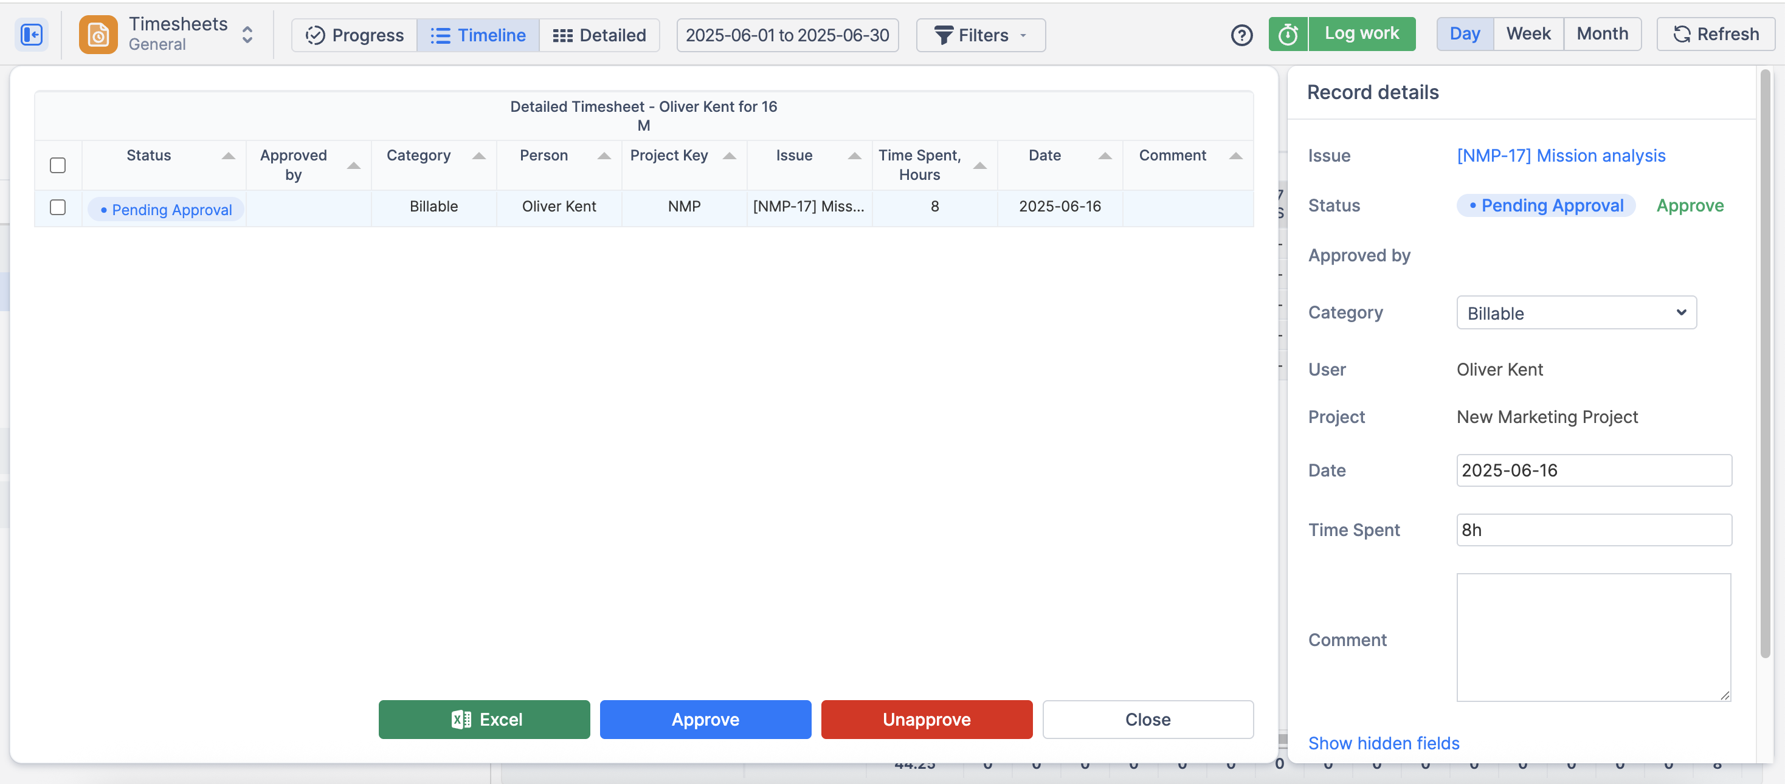Expand the Filters dropdown

pyautogui.click(x=980, y=35)
